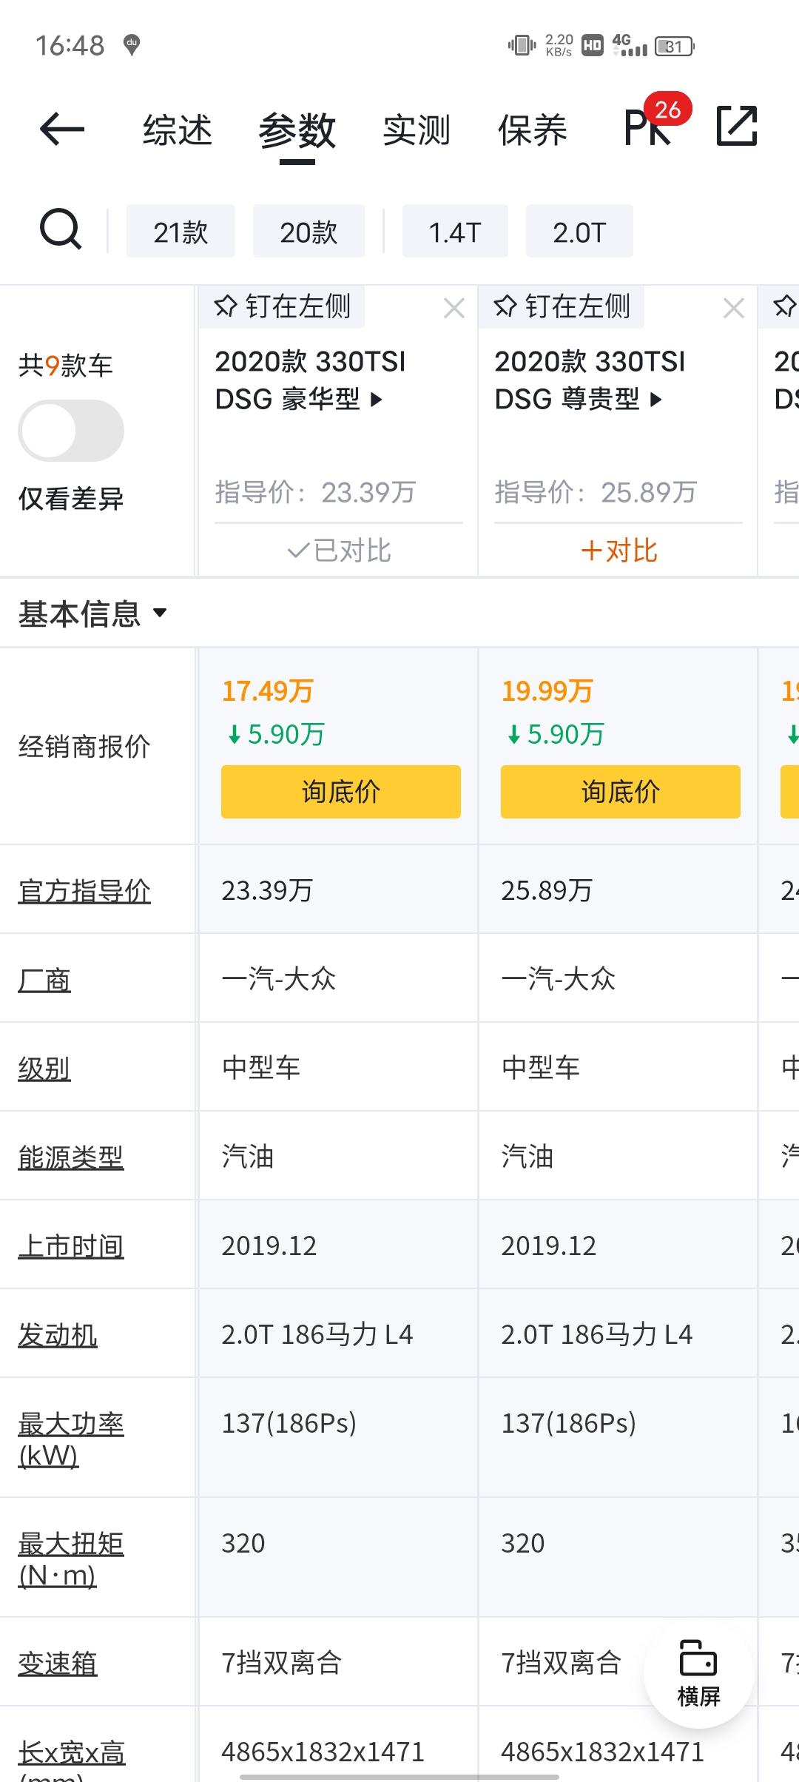Image resolution: width=799 pixels, height=1782 pixels.
Task: Toggle the 仅看差异 switch
Action: [71, 431]
